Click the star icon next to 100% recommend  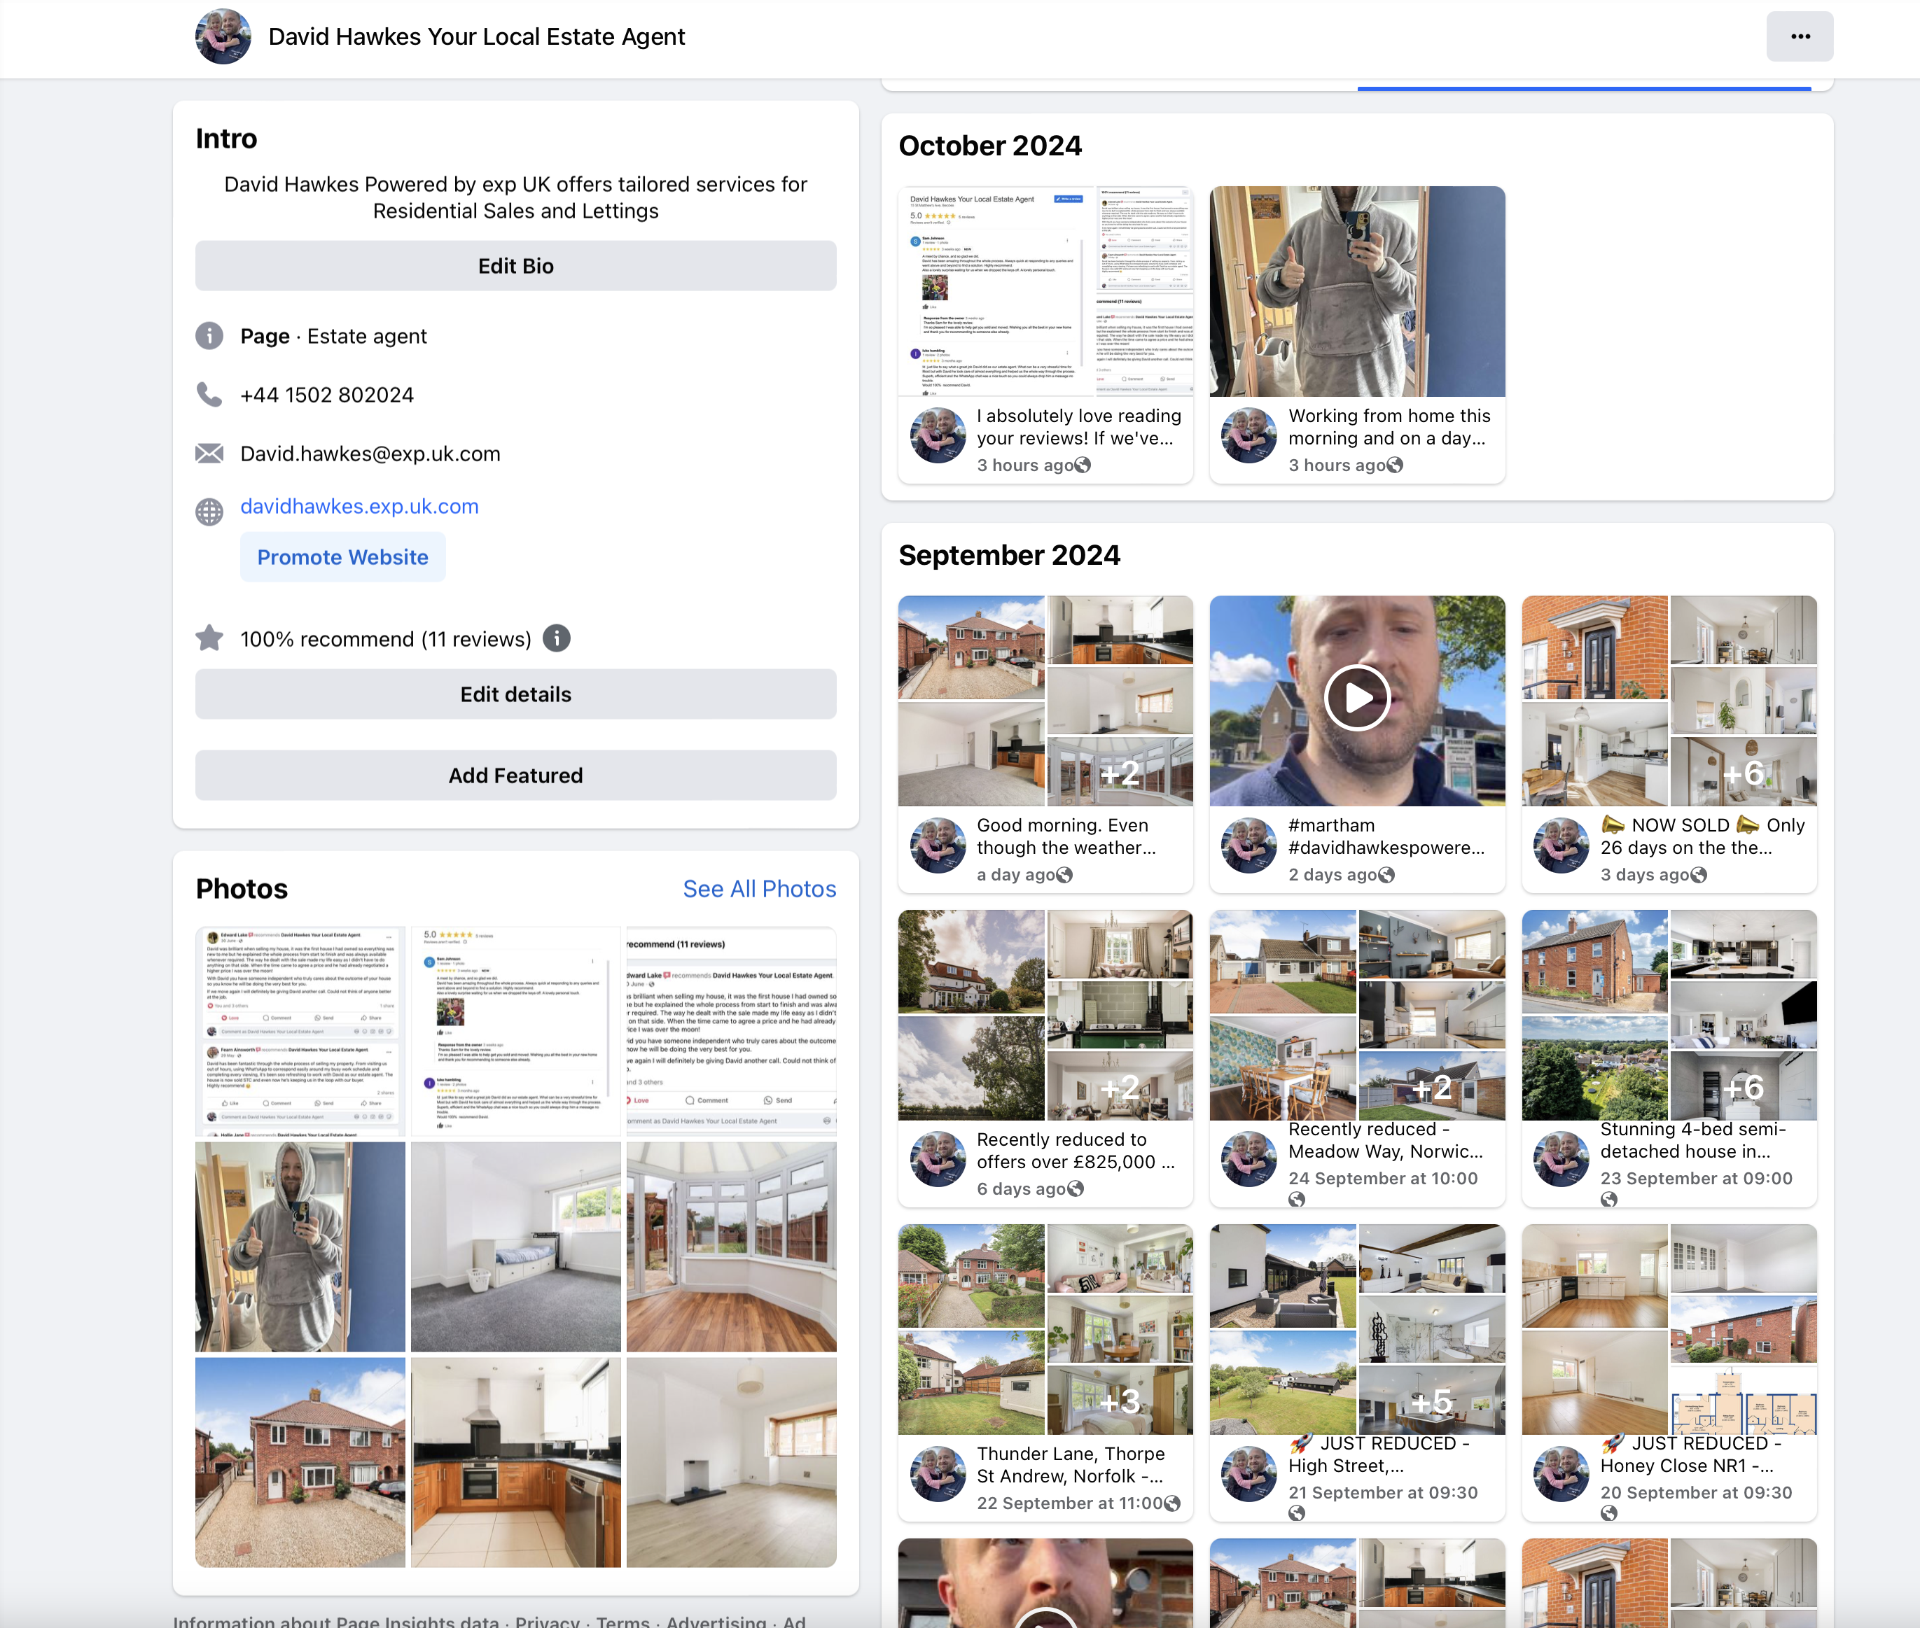click(x=209, y=638)
